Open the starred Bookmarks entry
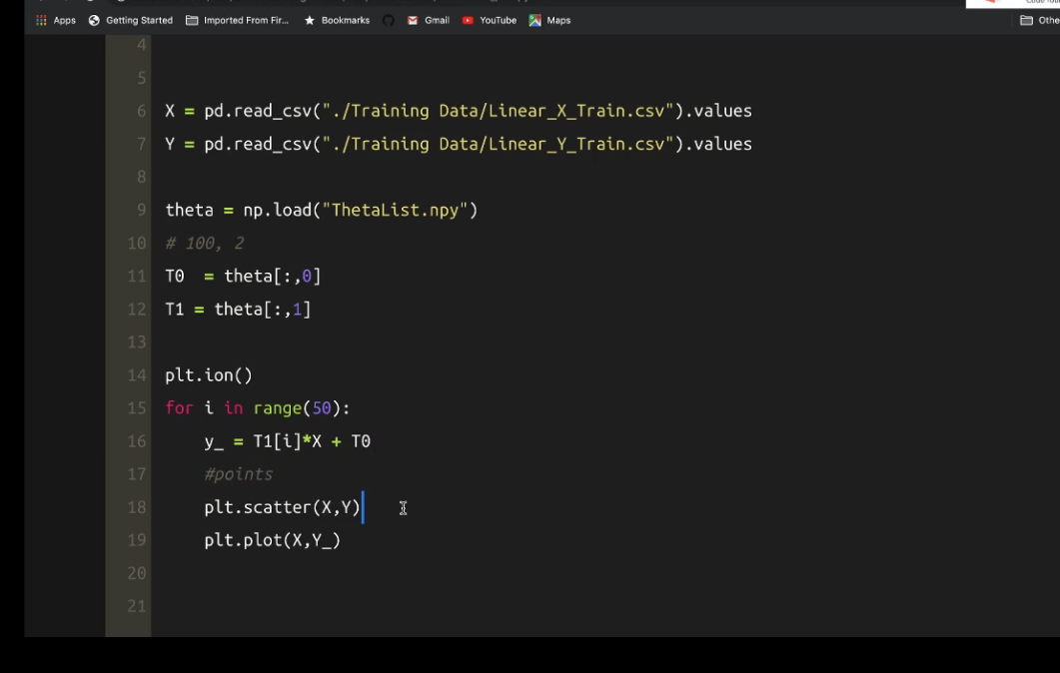This screenshot has height=673, width=1060. 337,20
